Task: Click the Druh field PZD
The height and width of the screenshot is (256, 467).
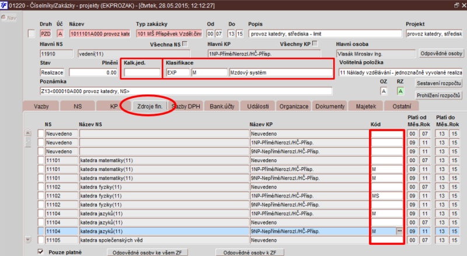Action: 46,34
